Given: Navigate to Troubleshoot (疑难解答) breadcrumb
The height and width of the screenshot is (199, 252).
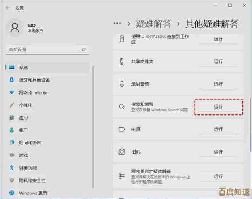Looking at the screenshot, I should pyautogui.click(x=154, y=24).
